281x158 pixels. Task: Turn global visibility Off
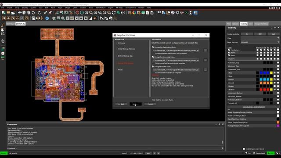(x=260, y=34)
